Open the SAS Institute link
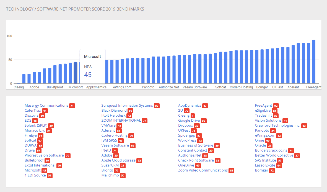The height and width of the screenshot is (192, 327). [266, 160]
